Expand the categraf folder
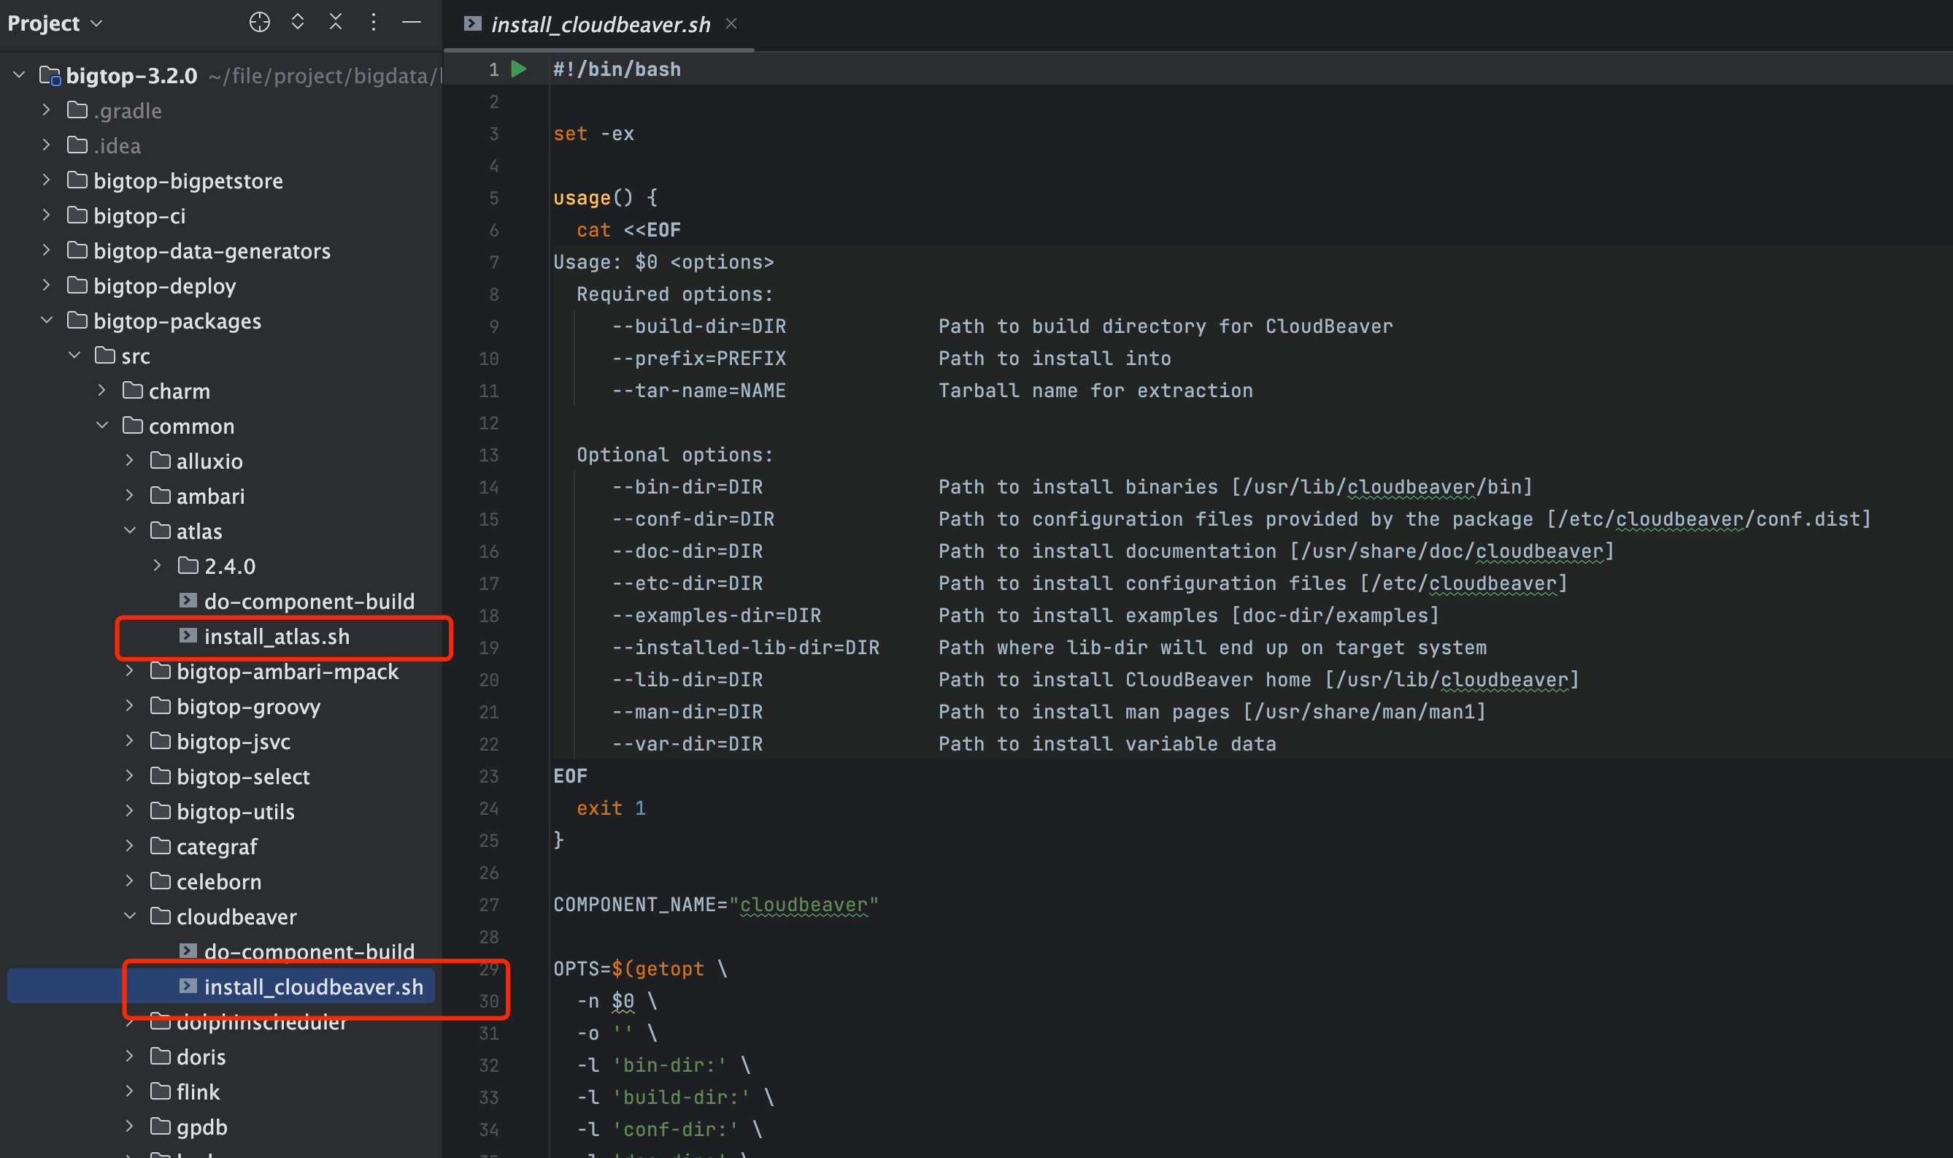The height and width of the screenshot is (1158, 1953). point(130,846)
